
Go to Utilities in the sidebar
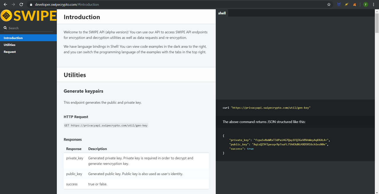pos(9,45)
